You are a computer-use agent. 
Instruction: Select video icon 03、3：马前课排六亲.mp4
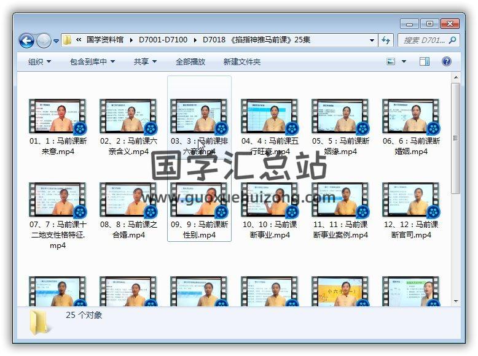tap(199, 117)
